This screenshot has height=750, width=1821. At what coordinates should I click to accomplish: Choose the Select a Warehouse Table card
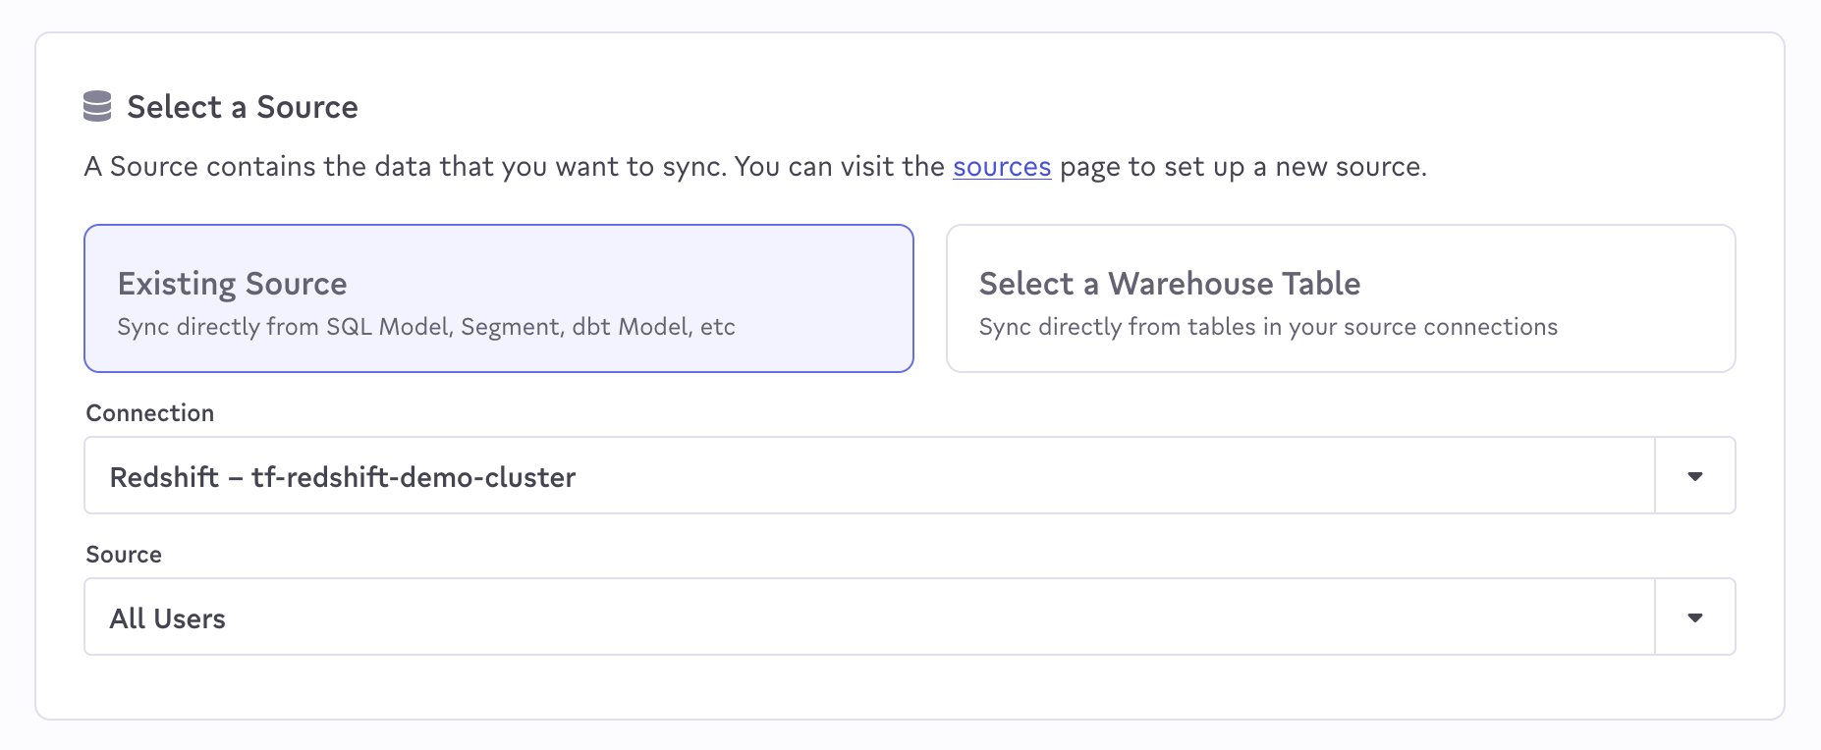coord(1340,298)
